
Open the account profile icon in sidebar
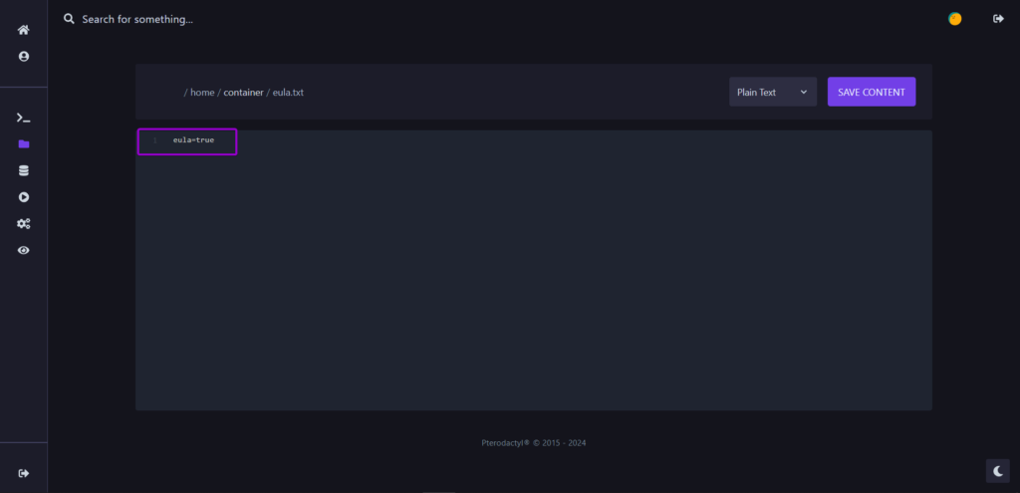click(x=24, y=57)
